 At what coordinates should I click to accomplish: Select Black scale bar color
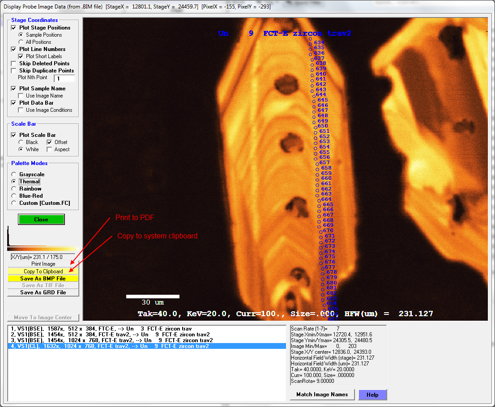pos(21,142)
